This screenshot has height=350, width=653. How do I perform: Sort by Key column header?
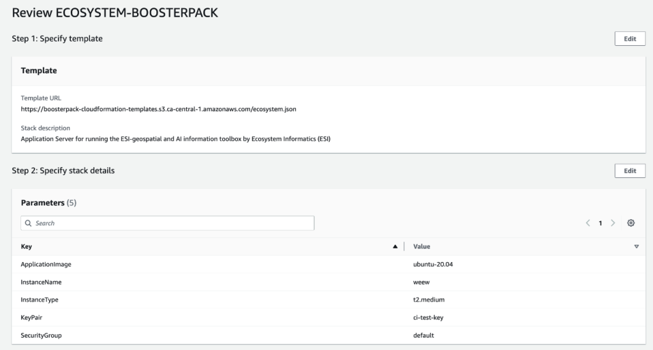click(27, 246)
